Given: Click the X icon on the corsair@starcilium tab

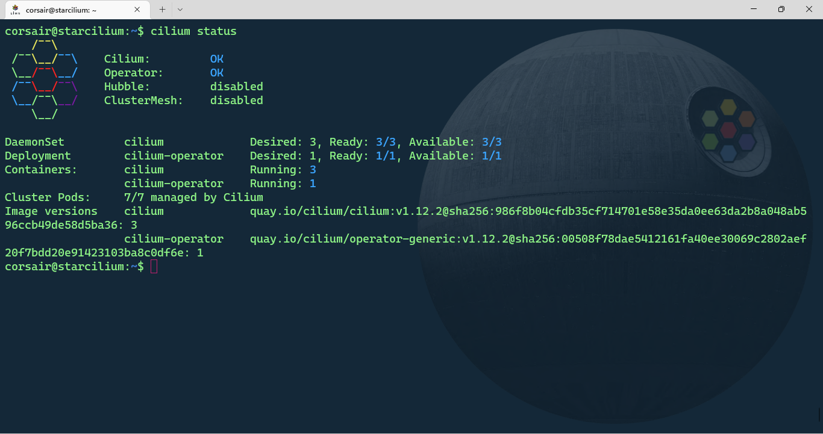Looking at the screenshot, I should [x=137, y=9].
